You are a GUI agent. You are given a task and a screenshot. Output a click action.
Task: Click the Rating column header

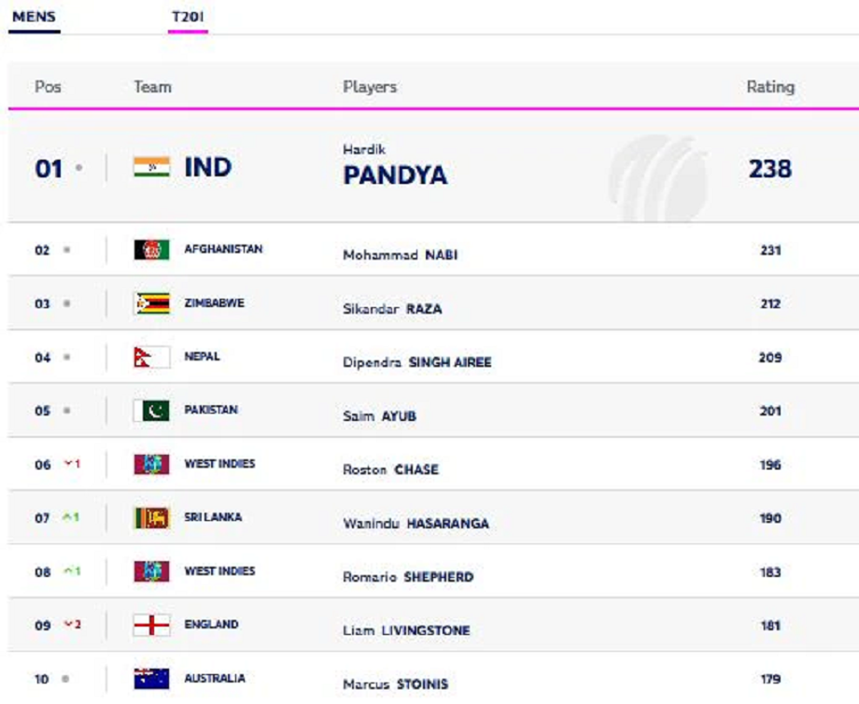coord(769,87)
